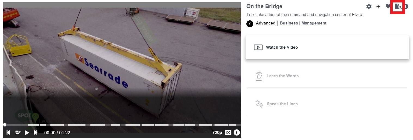Click the plus add icon

378,7
